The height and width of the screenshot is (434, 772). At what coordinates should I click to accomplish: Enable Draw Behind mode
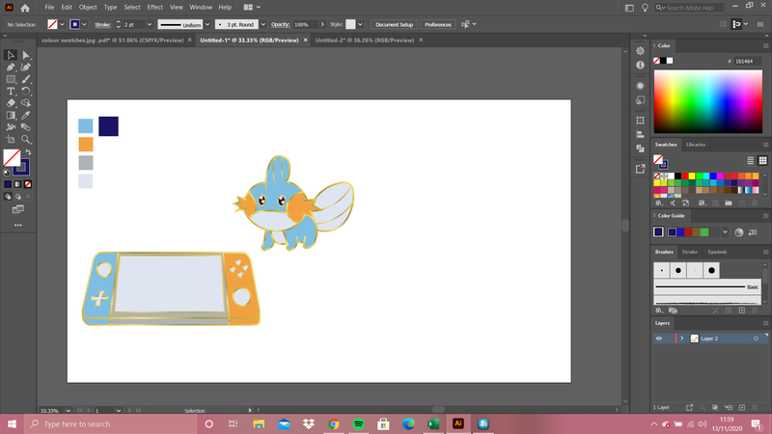point(17,197)
